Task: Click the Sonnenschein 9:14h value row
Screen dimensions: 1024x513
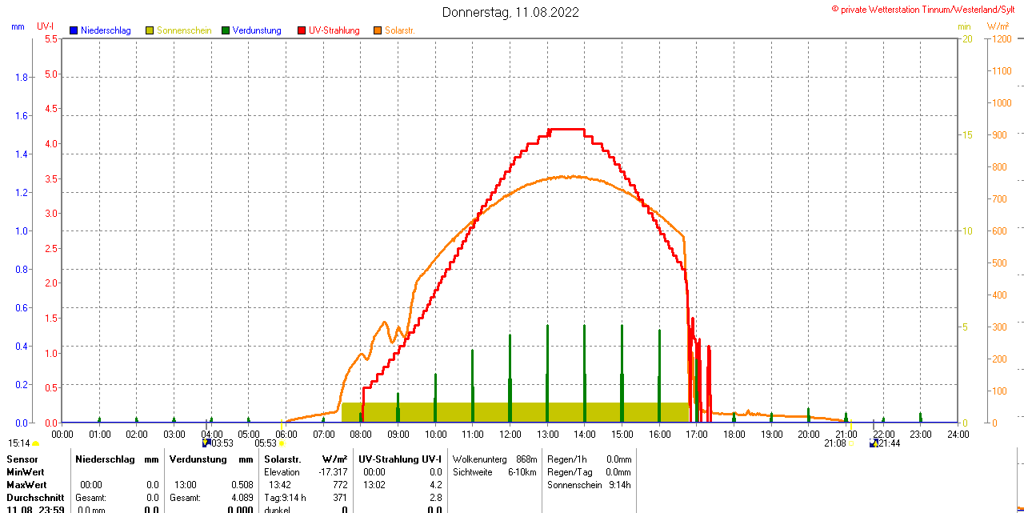Action: point(589,485)
